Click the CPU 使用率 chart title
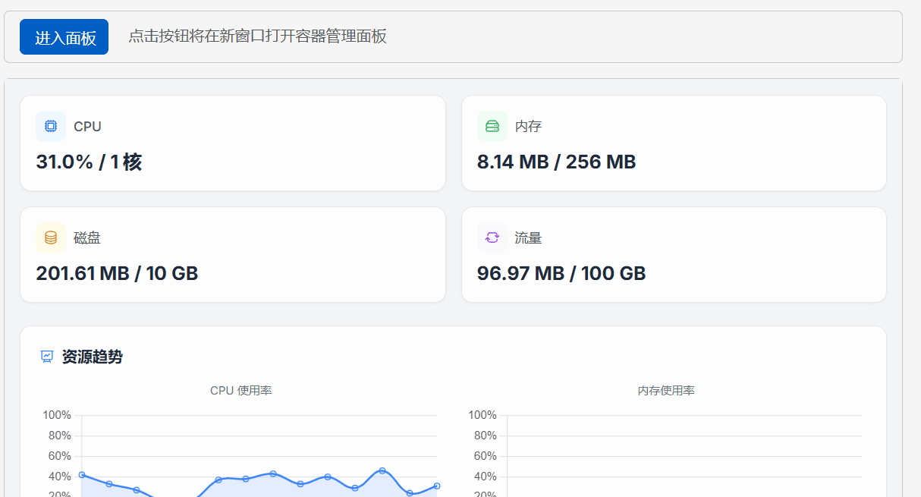Image resolution: width=921 pixels, height=497 pixels. 240,391
